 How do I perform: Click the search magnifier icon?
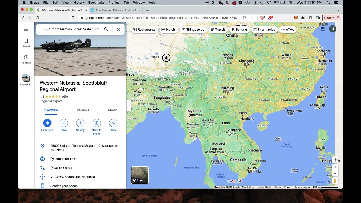(x=106, y=29)
